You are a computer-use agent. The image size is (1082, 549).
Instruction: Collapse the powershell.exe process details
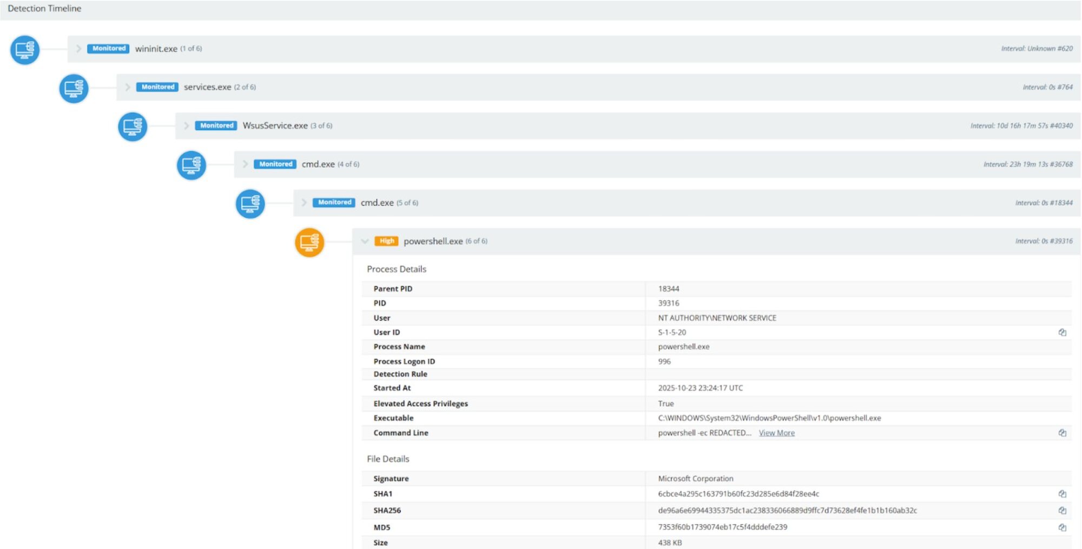point(365,242)
